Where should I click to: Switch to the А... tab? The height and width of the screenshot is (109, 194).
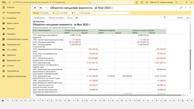click(157, 101)
